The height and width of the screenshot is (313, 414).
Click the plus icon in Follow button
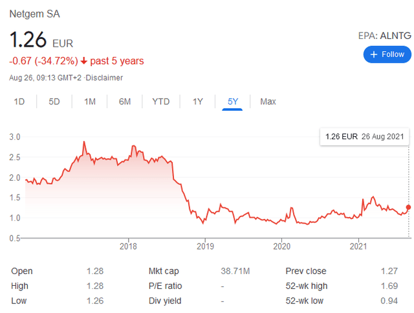click(375, 54)
